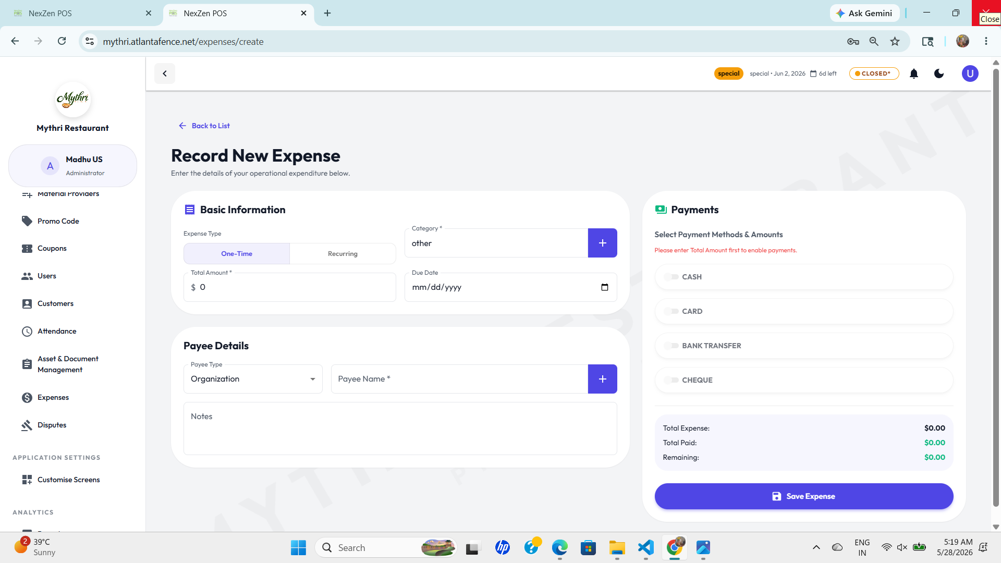Collapse the sidebar with the chevron button
The image size is (1001, 563).
tap(165, 74)
